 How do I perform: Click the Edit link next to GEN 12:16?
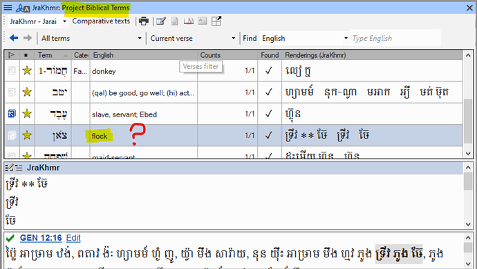click(x=73, y=238)
